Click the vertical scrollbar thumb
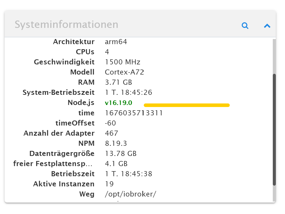The image size is (285, 214). click(x=274, y=129)
